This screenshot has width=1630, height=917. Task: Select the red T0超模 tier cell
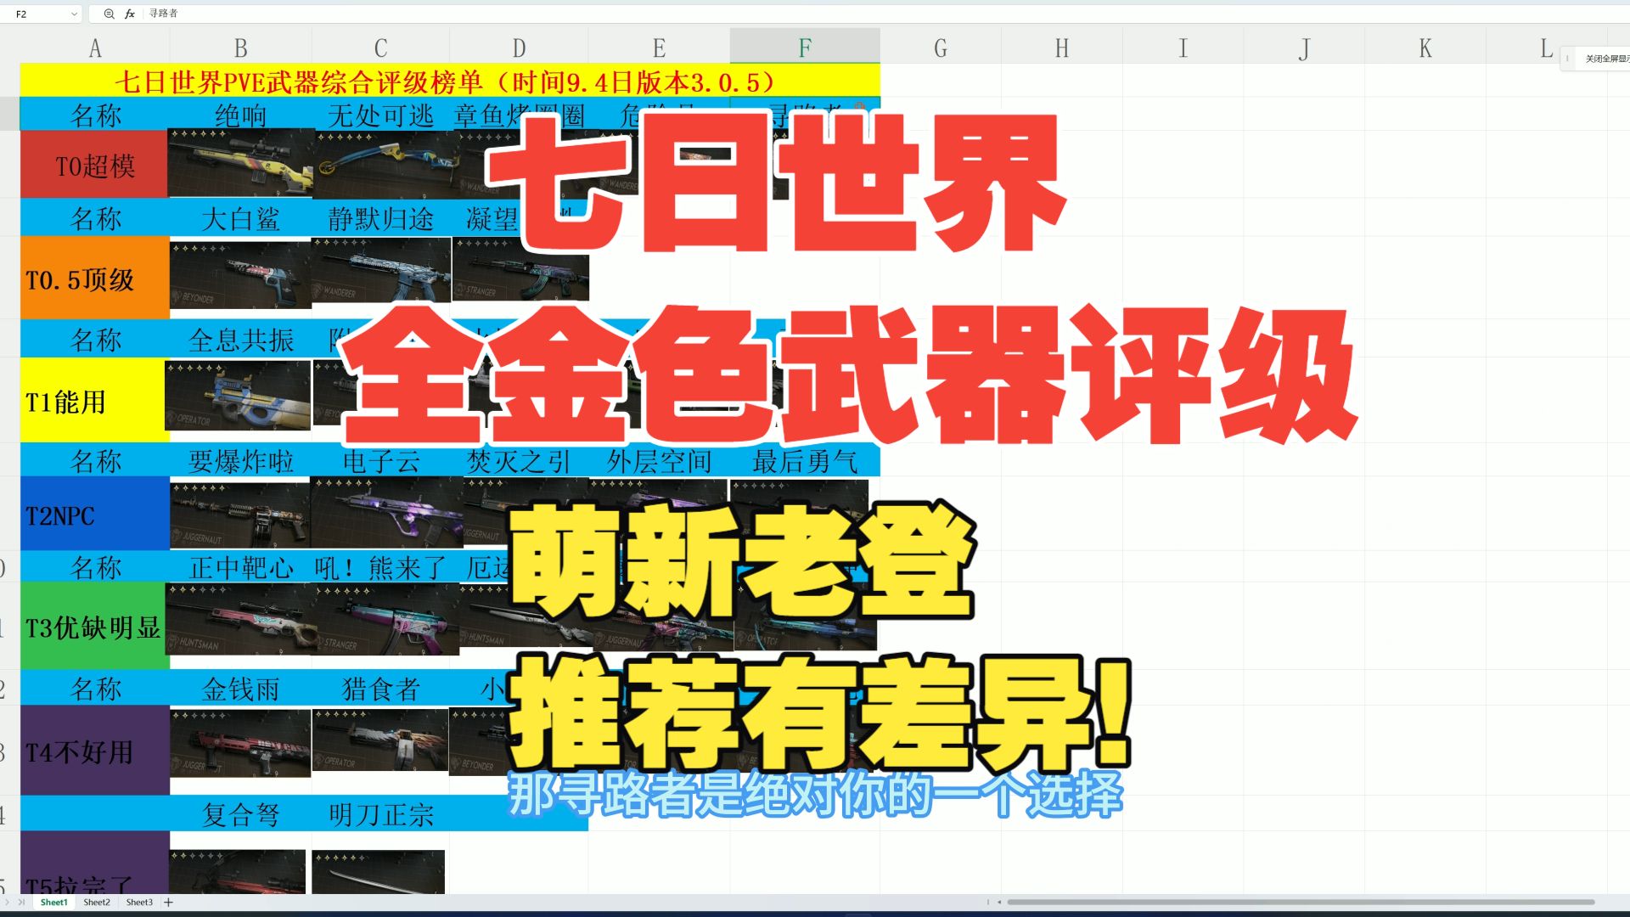click(x=95, y=166)
